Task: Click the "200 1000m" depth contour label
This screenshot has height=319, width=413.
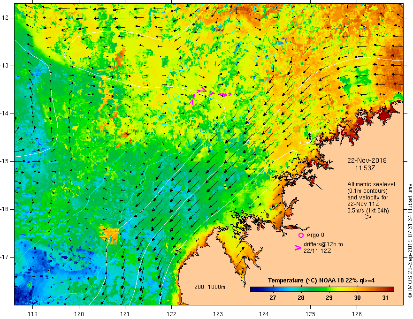Action: [x=210, y=287]
